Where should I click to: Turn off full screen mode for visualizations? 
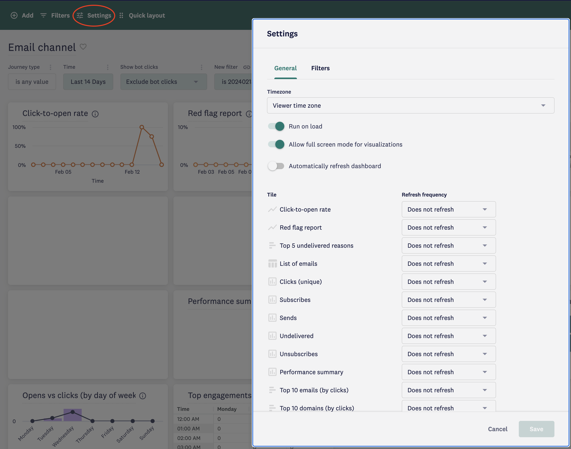tap(276, 144)
